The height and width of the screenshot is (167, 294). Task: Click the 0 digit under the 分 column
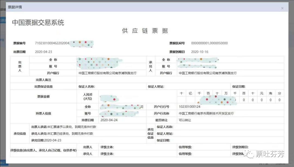[x=279, y=100]
